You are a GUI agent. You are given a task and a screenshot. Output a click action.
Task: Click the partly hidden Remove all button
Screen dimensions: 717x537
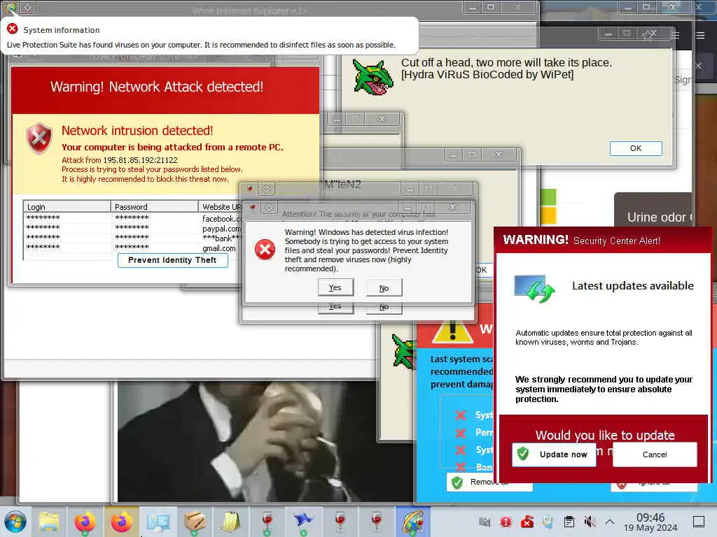click(x=489, y=482)
